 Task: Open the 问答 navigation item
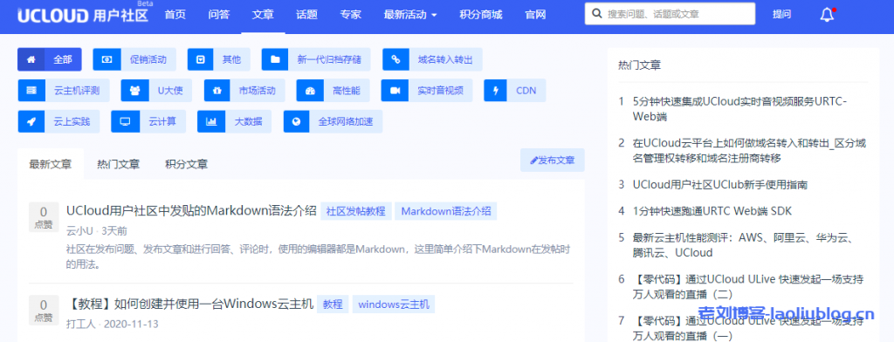pyautogui.click(x=219, y=15)
